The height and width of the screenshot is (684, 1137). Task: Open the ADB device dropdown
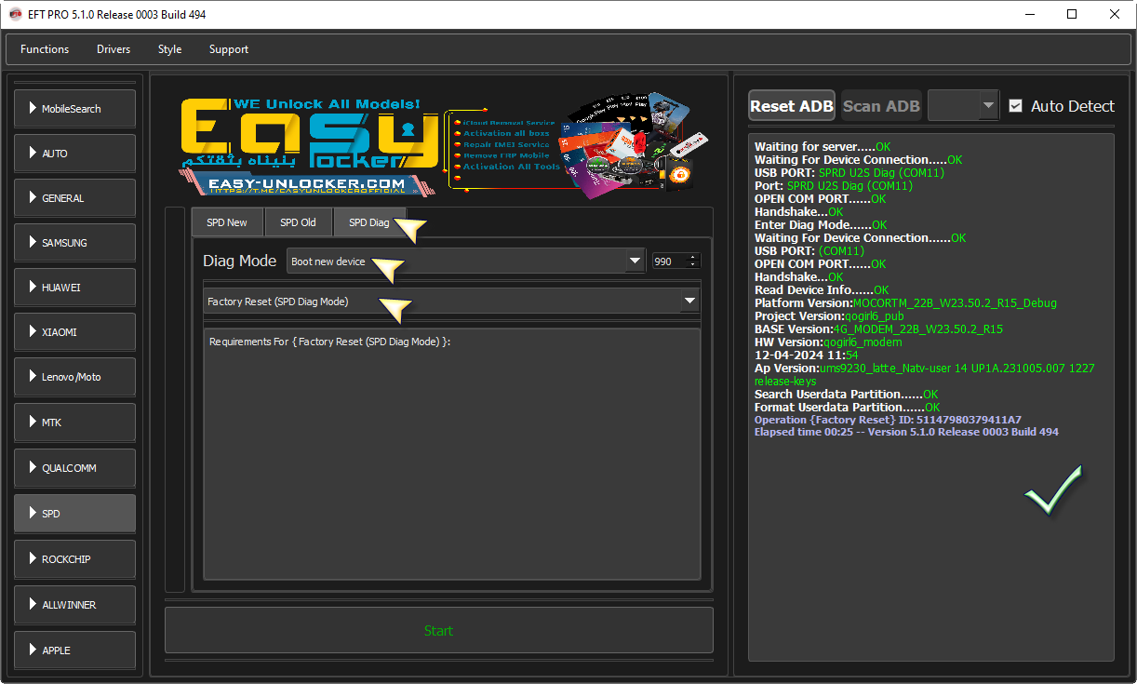pos(963,106)
